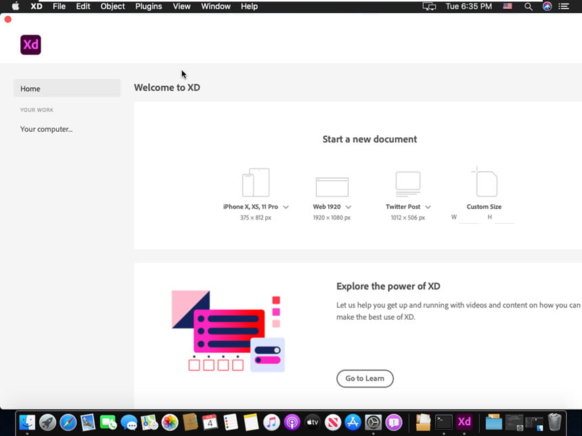Image resolution: width=582 pixels, height=436 pixels.
Task: Open the Object menu
Action: pos(112,6)
